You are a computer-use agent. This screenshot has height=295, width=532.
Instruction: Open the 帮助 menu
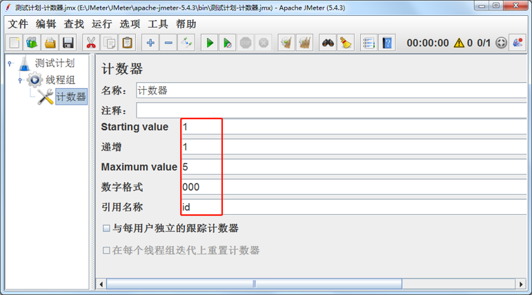click(x=186, y=24)
